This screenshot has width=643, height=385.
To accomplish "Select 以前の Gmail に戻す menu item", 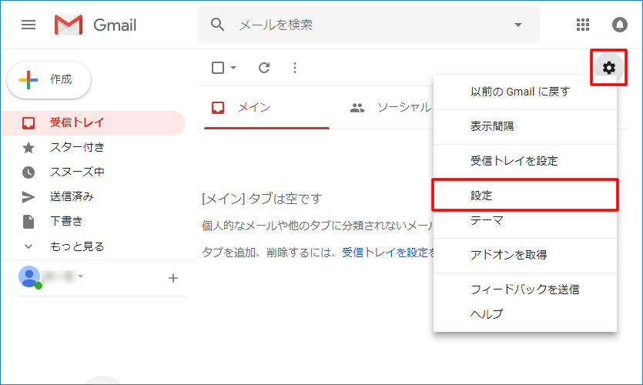I will [525, 92].
